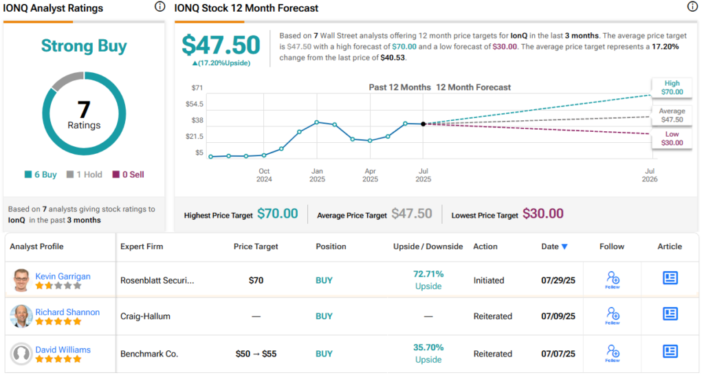The height and width of the screenshot is (377, 704).
Task: Follow analyst Richard Shannon
Action: point(613,316)
